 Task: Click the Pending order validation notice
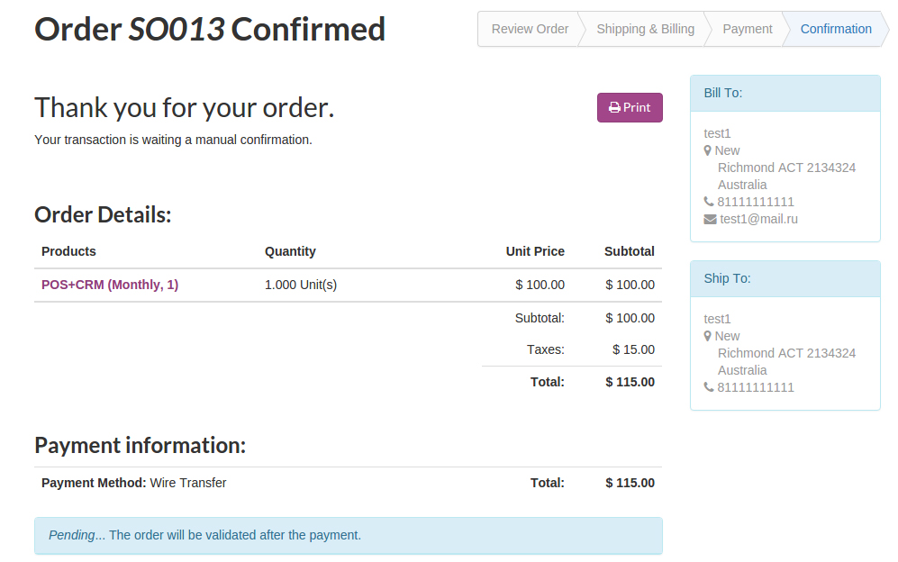pyautogui.click(x=348, y=535)
